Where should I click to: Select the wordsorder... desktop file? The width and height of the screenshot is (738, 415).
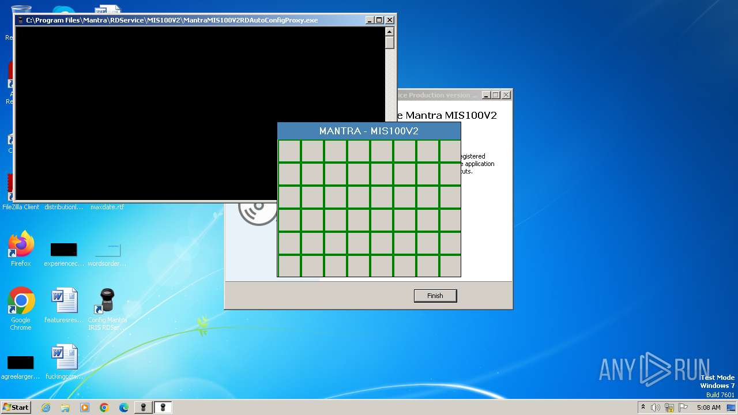(107, 255)
